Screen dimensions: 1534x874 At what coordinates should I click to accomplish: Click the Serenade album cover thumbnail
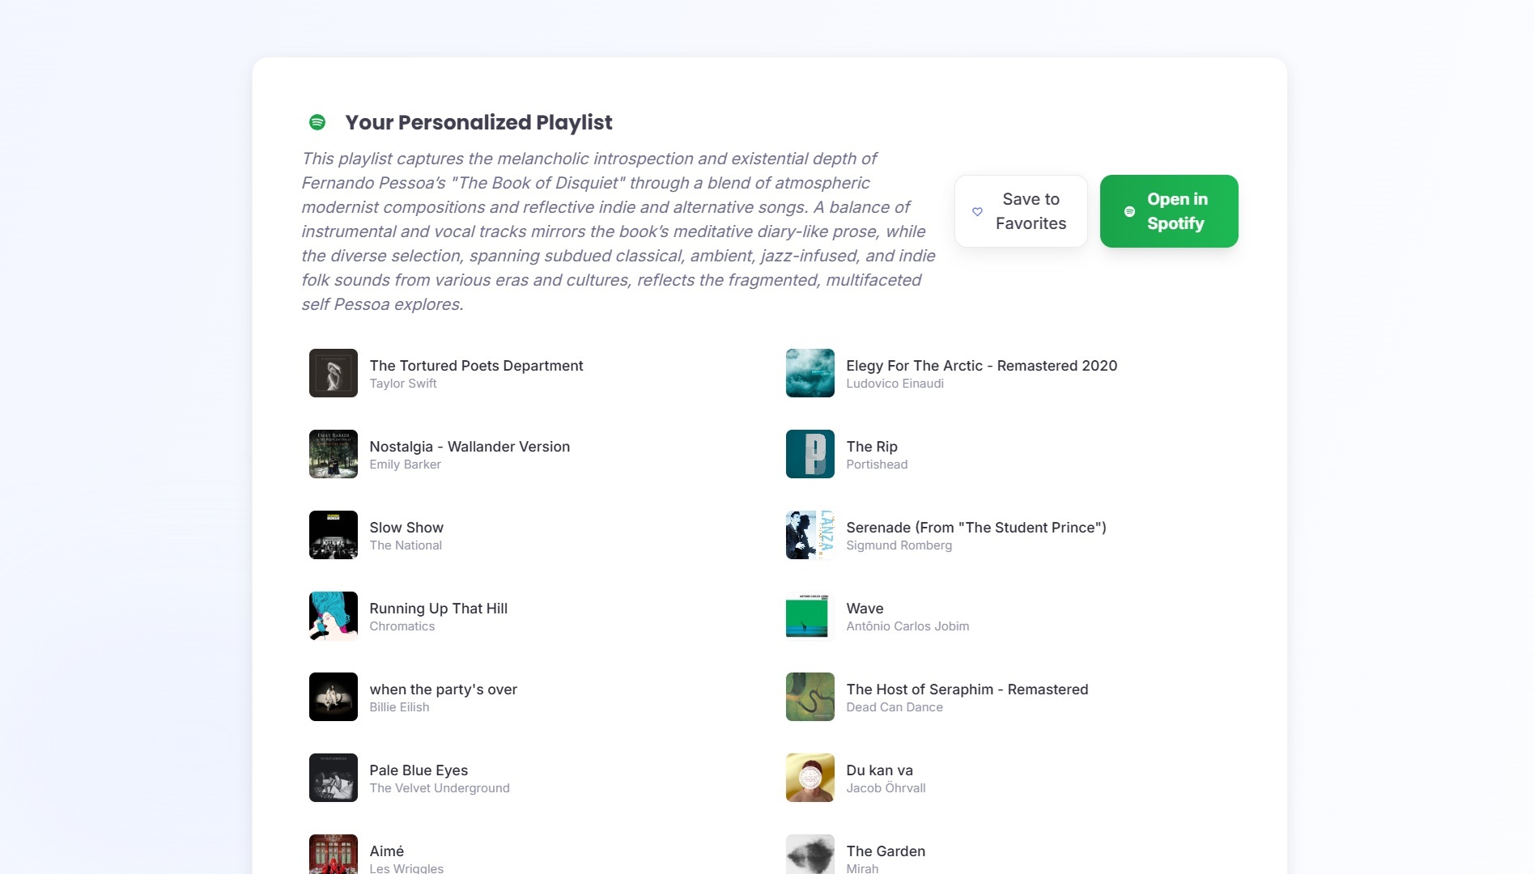pyautogui.click(x=810, y=535)
